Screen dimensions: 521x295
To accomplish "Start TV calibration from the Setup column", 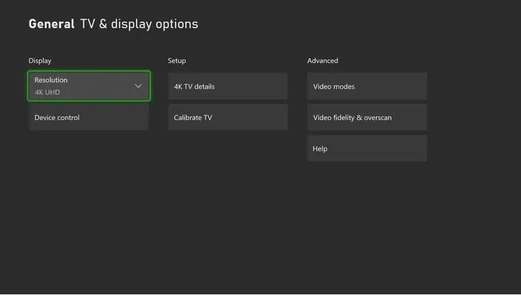I will click(228, 117).
